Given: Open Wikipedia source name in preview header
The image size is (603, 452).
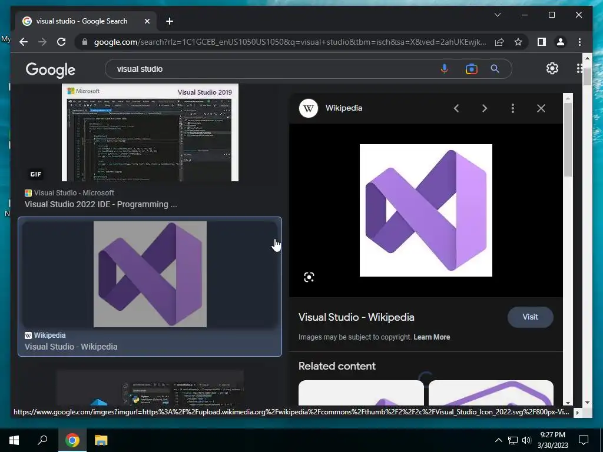Looking at the screenshot, I should pyautogui.click(x=344, y=108).
